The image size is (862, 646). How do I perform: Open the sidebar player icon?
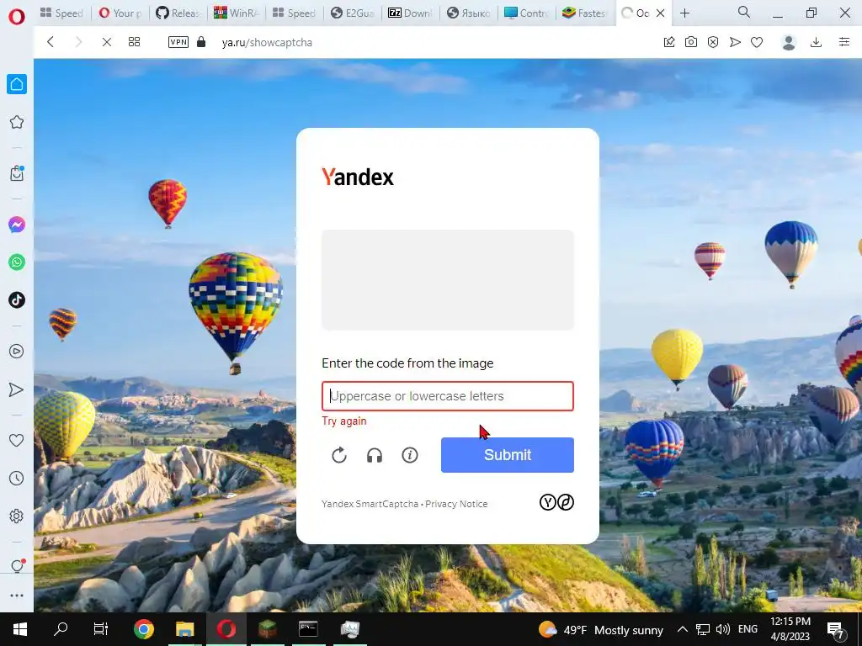click(x=17, y=352)
